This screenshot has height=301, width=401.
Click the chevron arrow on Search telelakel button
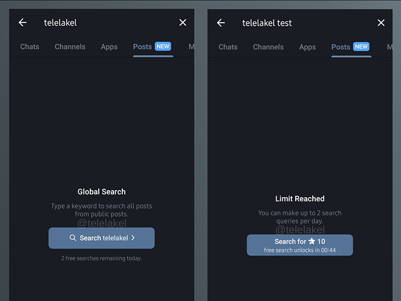(133, 238)
